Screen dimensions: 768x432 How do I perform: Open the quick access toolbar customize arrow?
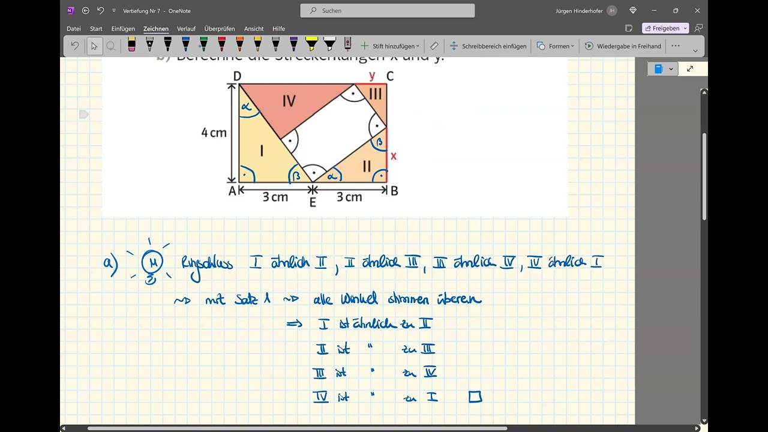[114, 11]
